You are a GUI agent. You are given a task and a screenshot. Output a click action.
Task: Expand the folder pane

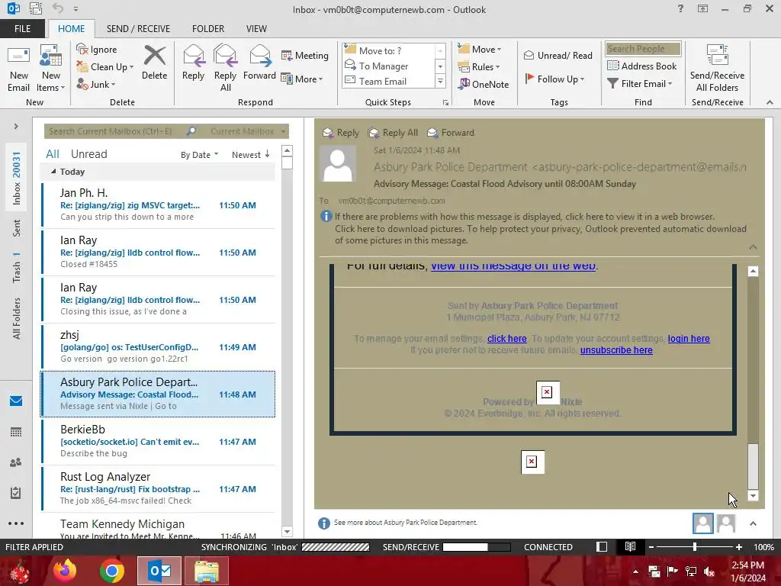point(16,127)
